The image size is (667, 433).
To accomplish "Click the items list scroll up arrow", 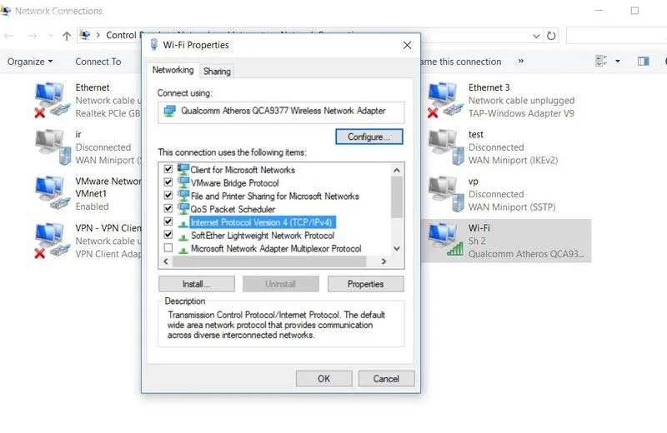I will (x=397, y=170).
